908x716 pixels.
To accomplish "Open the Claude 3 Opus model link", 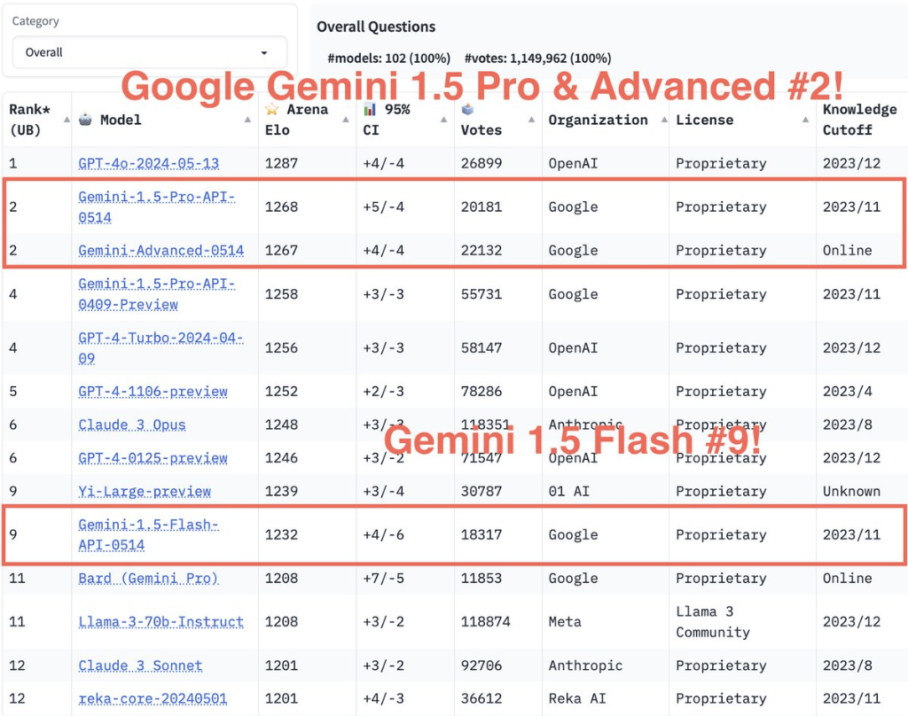I will [131, 424].
